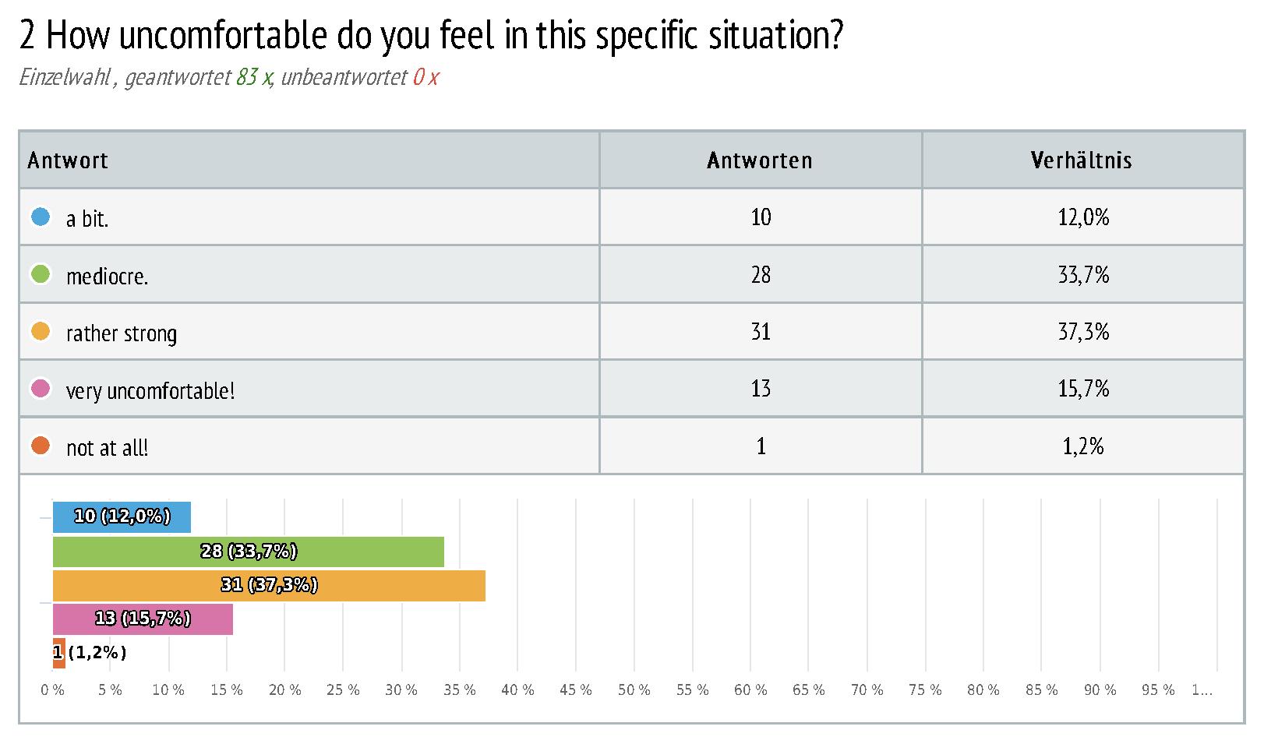Click the orange dot beside 'rather strong'
Viewport: 1264px width, 744px height.
point(41,331)
